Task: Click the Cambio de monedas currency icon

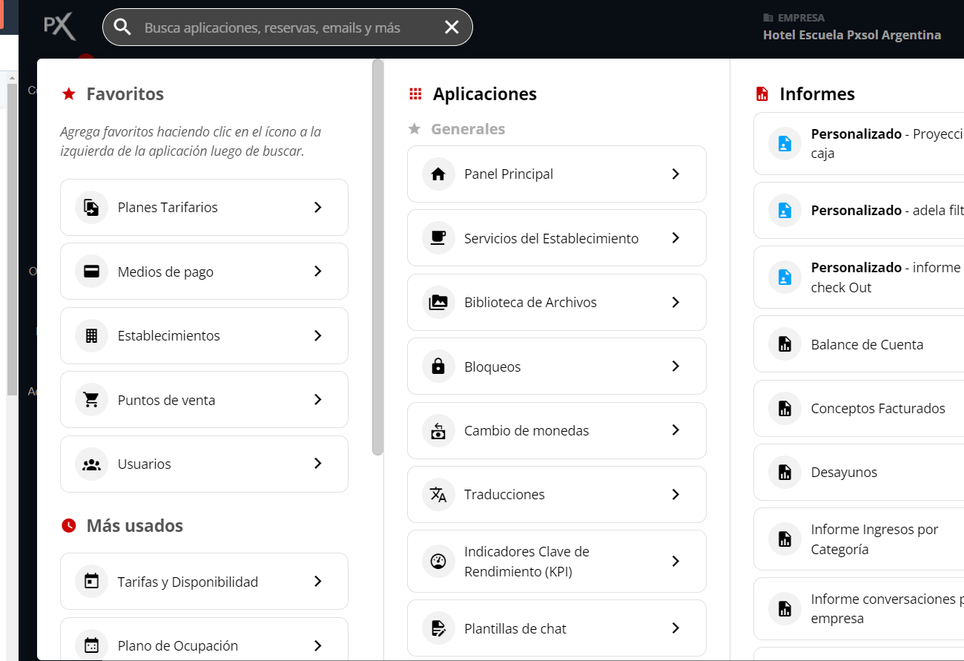Action: coord(438,431)
